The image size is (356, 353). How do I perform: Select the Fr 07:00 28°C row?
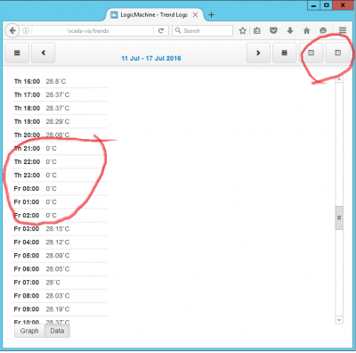pos(60,283)
